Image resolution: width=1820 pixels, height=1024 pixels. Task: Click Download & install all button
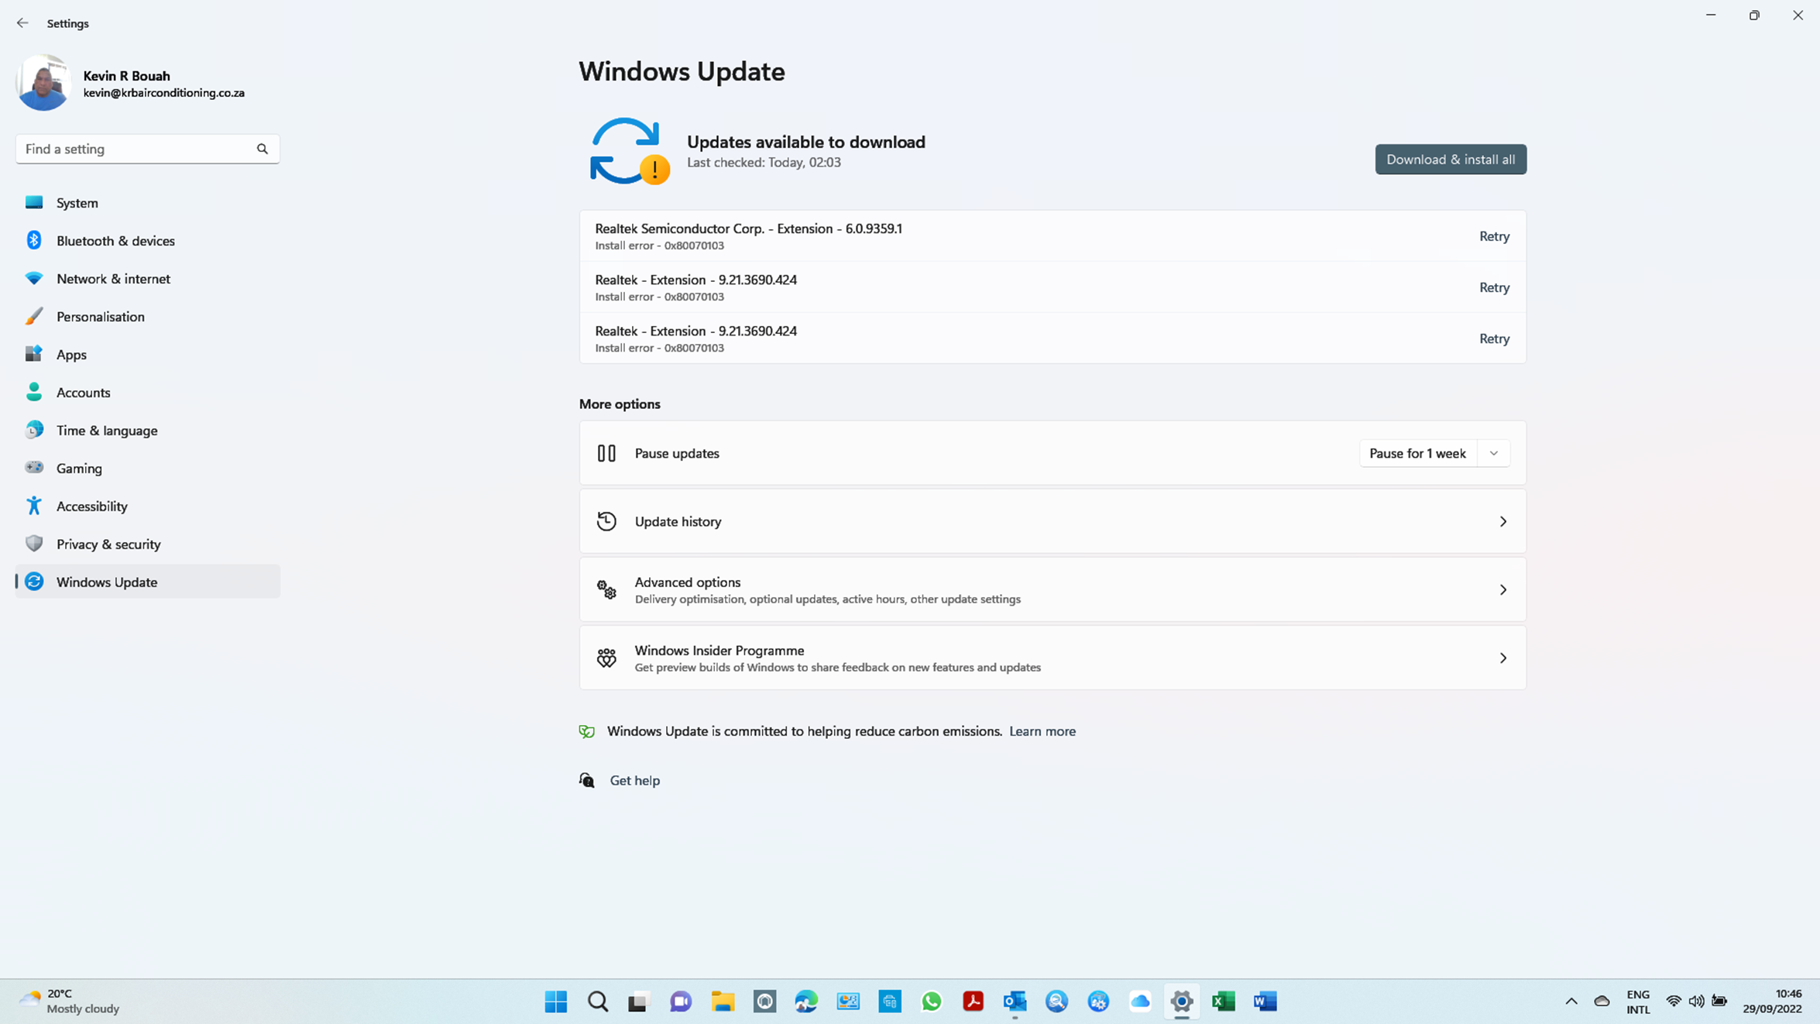(1450, 160)
